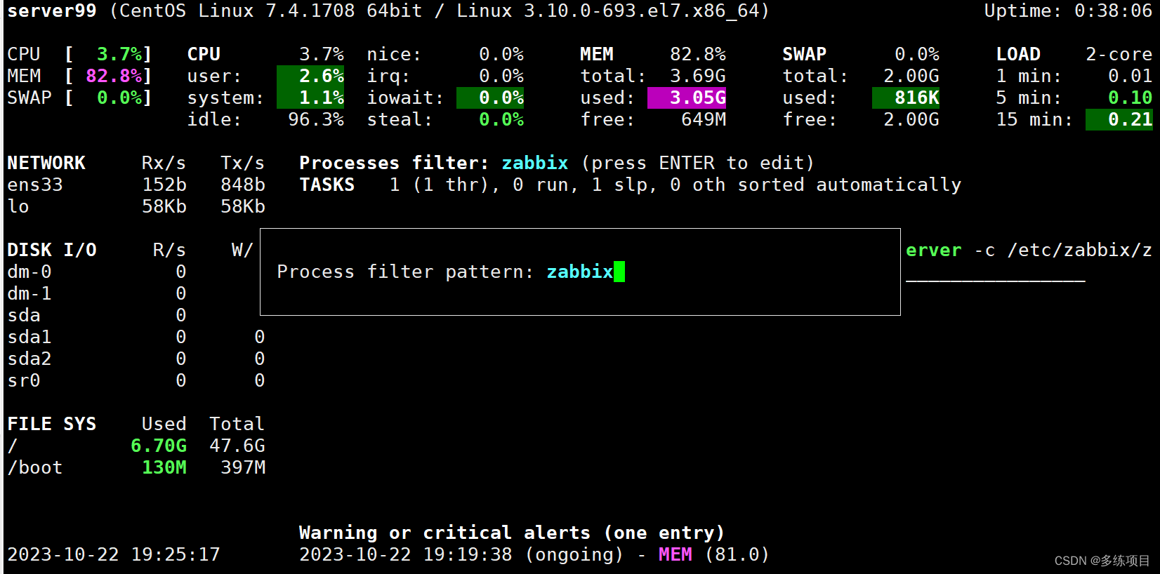Click the steal value 0.0%
The image size is (1160, 574).
pos(501,119)
